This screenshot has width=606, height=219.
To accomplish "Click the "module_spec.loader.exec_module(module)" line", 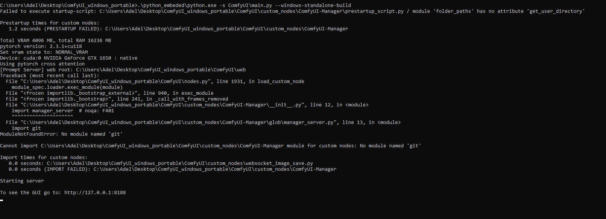I will pos(67,87).
